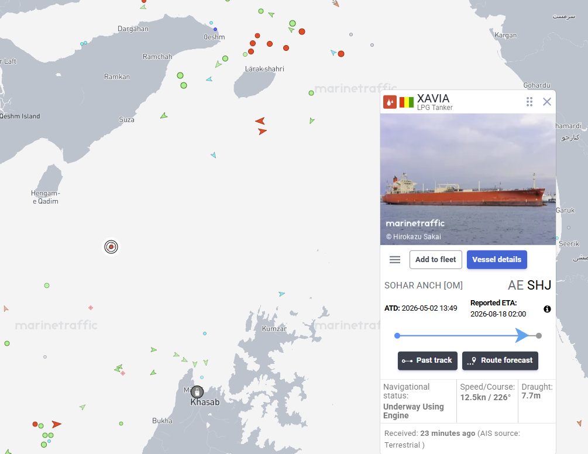
Task: Click the green circle east of Larak shahri
Action: 311,93
